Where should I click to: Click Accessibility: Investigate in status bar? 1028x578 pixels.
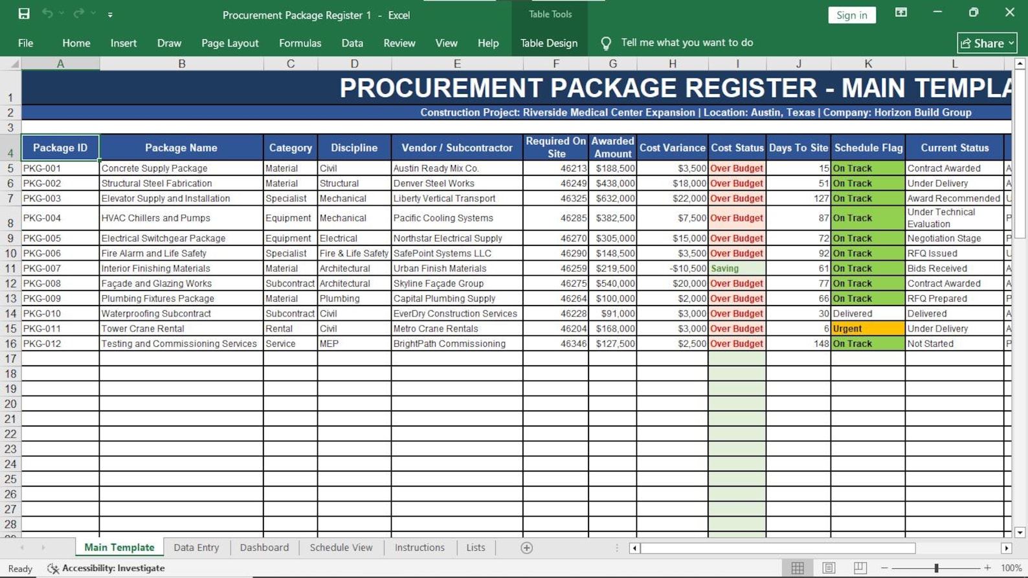[x=106, y=568]
